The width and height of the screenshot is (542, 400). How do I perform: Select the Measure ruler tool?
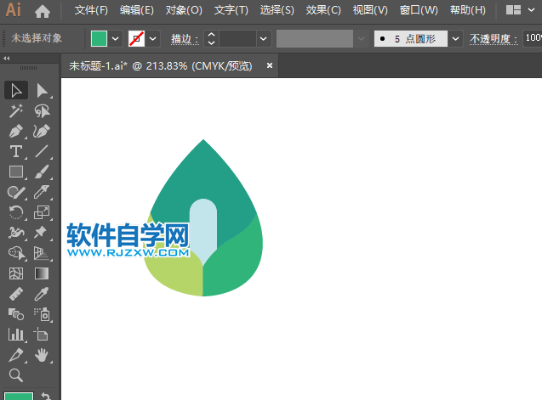[16, 294]
